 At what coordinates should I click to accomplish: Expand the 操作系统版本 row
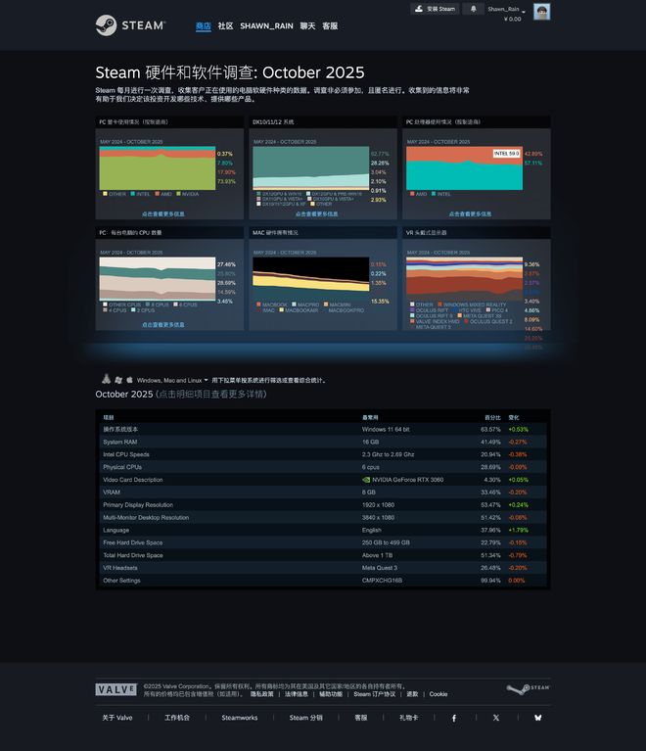(323, 429)
